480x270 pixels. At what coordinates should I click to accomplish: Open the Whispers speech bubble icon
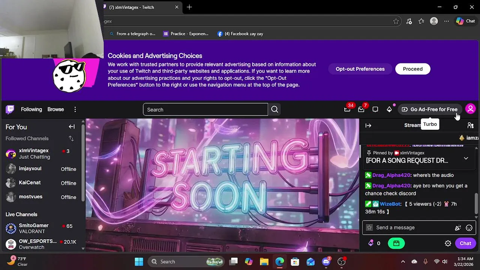[375, 109]
